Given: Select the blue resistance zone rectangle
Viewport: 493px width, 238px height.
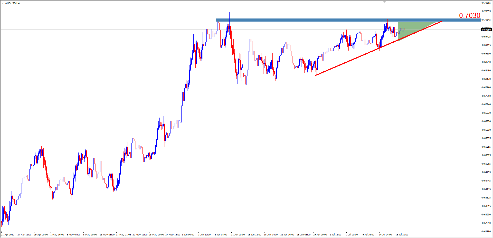Looking at the screenshot, I should [x=308, y=20].
